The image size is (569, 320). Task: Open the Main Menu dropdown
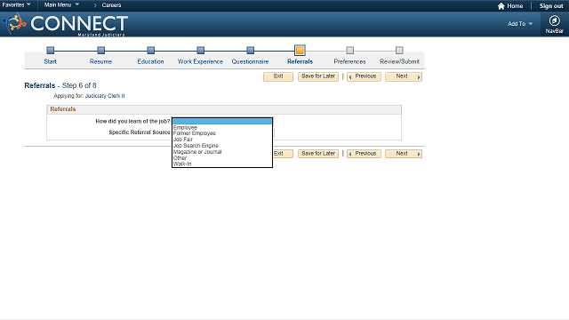(61, 4)
